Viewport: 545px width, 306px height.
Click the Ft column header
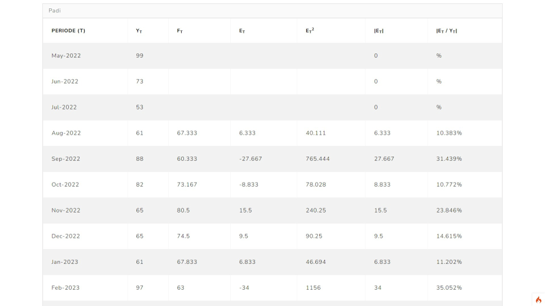tap(179, 30)
